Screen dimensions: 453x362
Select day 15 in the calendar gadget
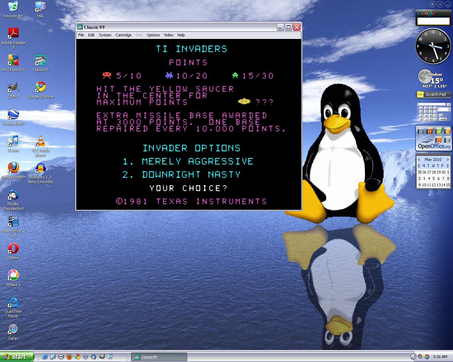pos(448,185)
